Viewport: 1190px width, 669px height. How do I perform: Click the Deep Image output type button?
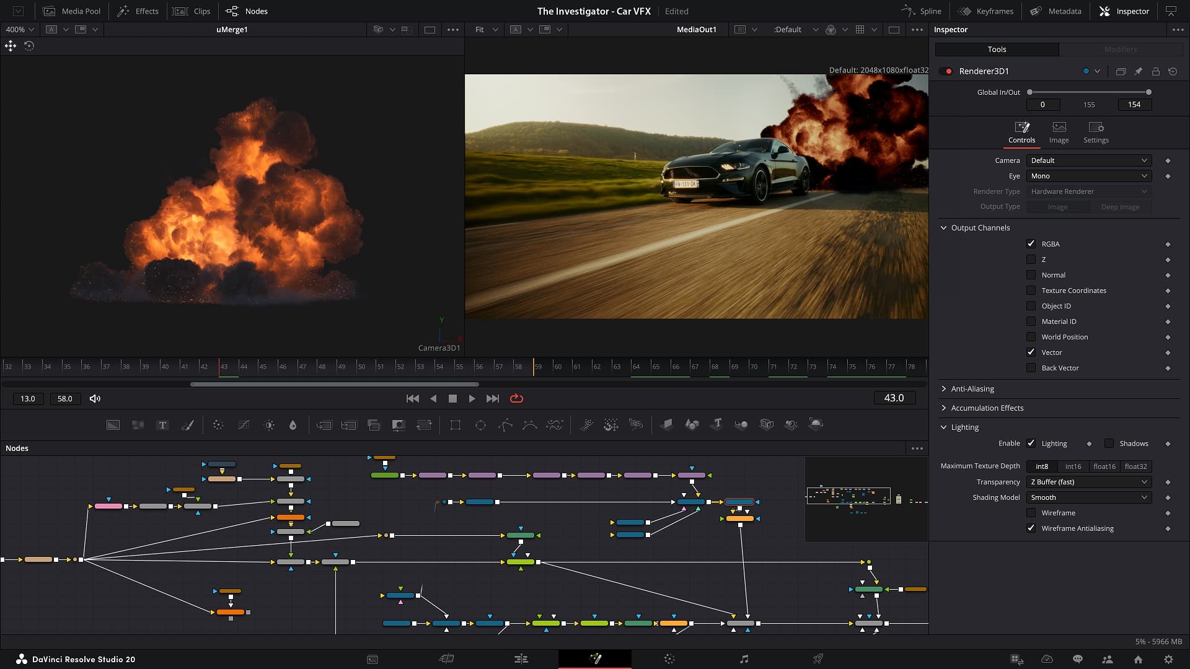tap(1121, 206)
